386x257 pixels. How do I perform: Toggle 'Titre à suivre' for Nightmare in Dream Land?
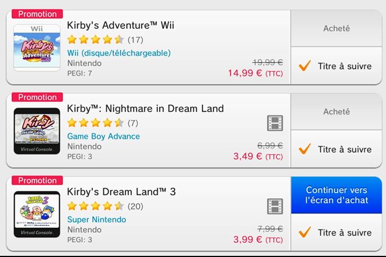click(336, 149)
